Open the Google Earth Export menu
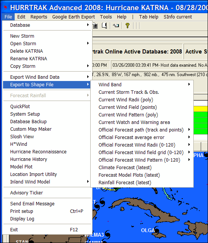This screenshot has width=208, height=243. pyautogui.click(x=73, y=17)
